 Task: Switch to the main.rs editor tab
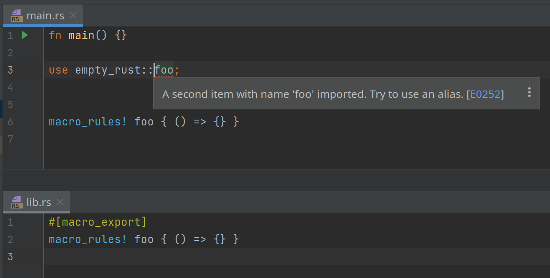(x=44, y=15)
